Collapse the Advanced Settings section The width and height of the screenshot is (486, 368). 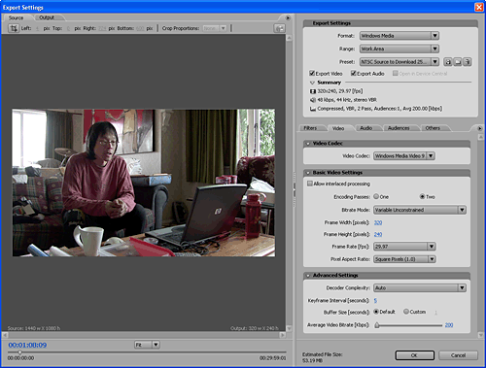click(308, 276)
